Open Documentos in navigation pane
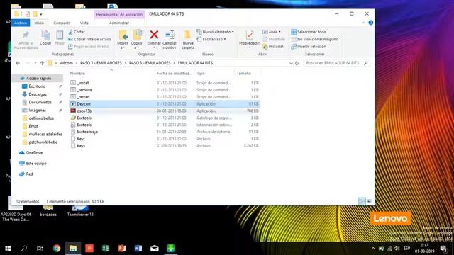 [40, 102]
